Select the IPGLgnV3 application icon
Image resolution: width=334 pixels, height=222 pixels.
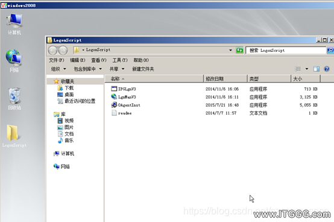[114, 89]
